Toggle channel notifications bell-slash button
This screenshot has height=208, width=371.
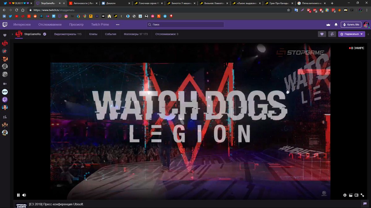point(332,34)
